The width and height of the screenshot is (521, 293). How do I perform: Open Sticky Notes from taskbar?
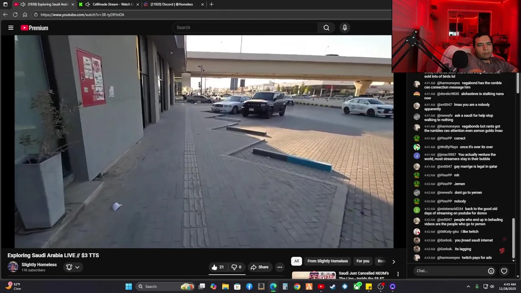coord(369,286)
